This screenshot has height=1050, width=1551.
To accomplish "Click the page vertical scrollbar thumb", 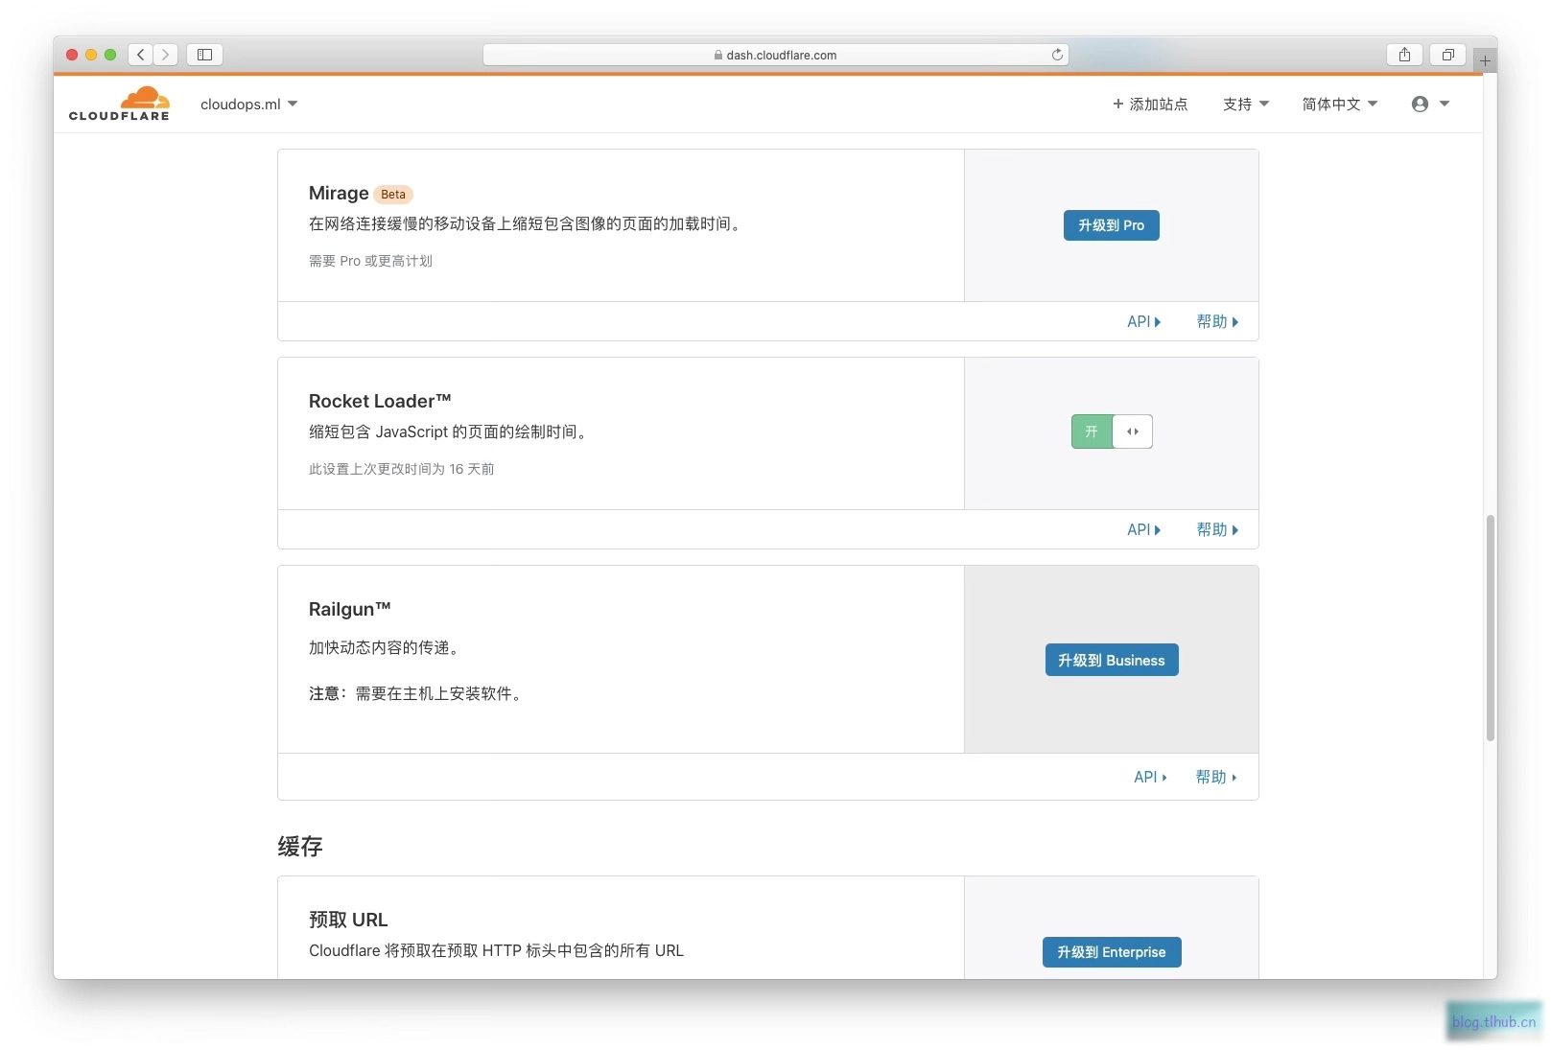I will (1490, 628).
